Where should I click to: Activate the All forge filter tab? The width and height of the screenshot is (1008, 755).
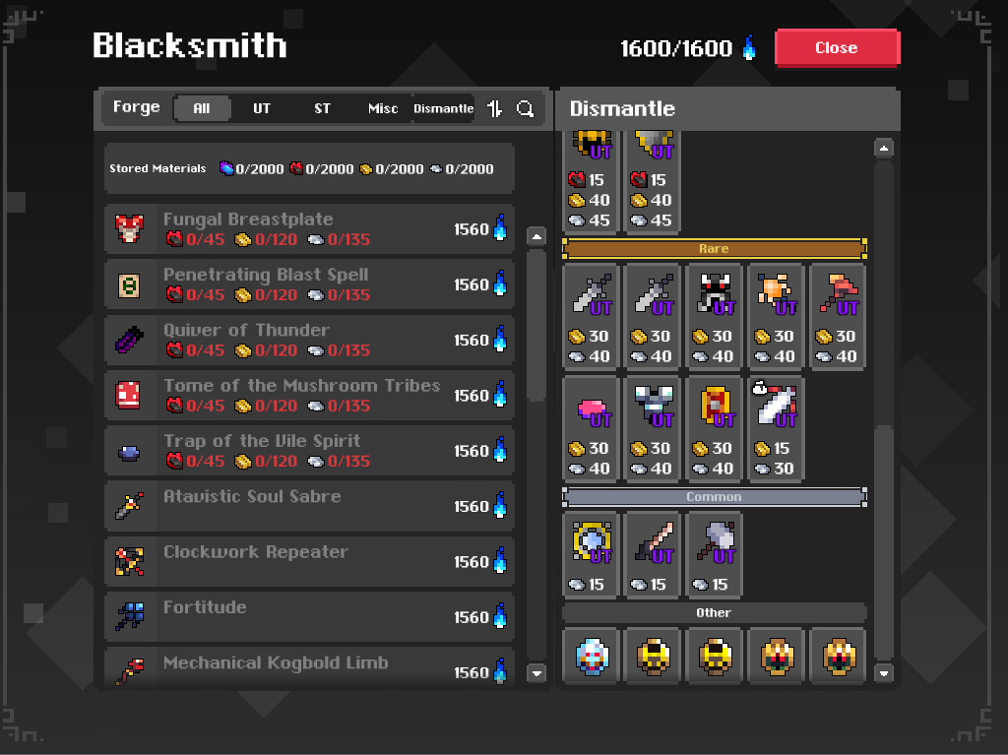[202, 108]
